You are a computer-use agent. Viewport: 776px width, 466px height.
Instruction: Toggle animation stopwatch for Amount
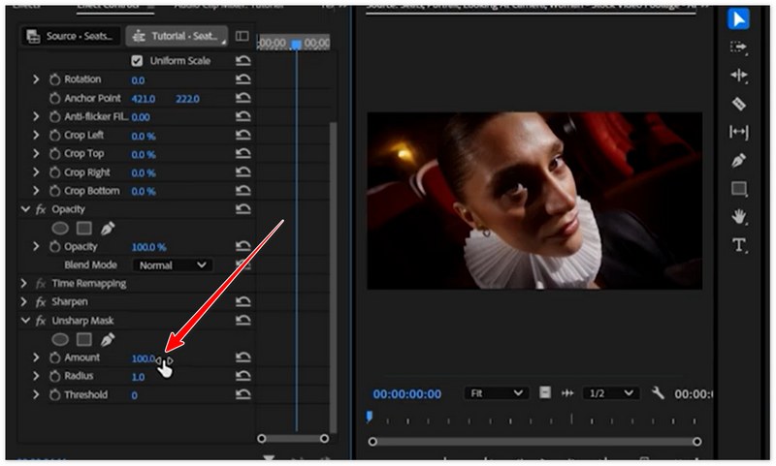[54, 358]
